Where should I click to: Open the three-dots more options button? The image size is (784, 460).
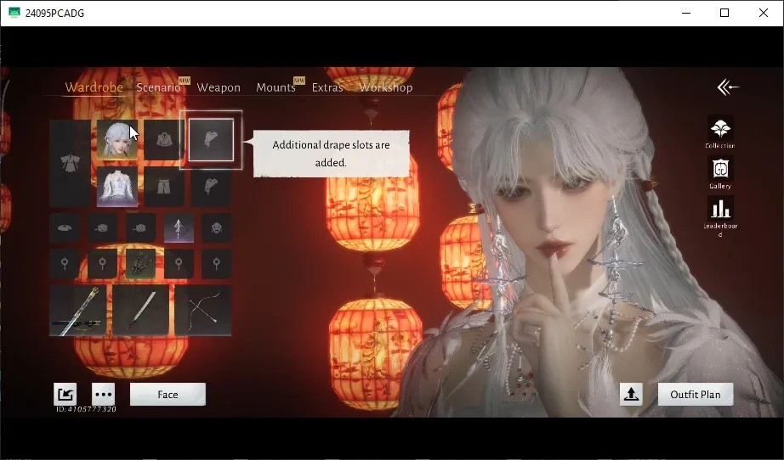(103, 394)
